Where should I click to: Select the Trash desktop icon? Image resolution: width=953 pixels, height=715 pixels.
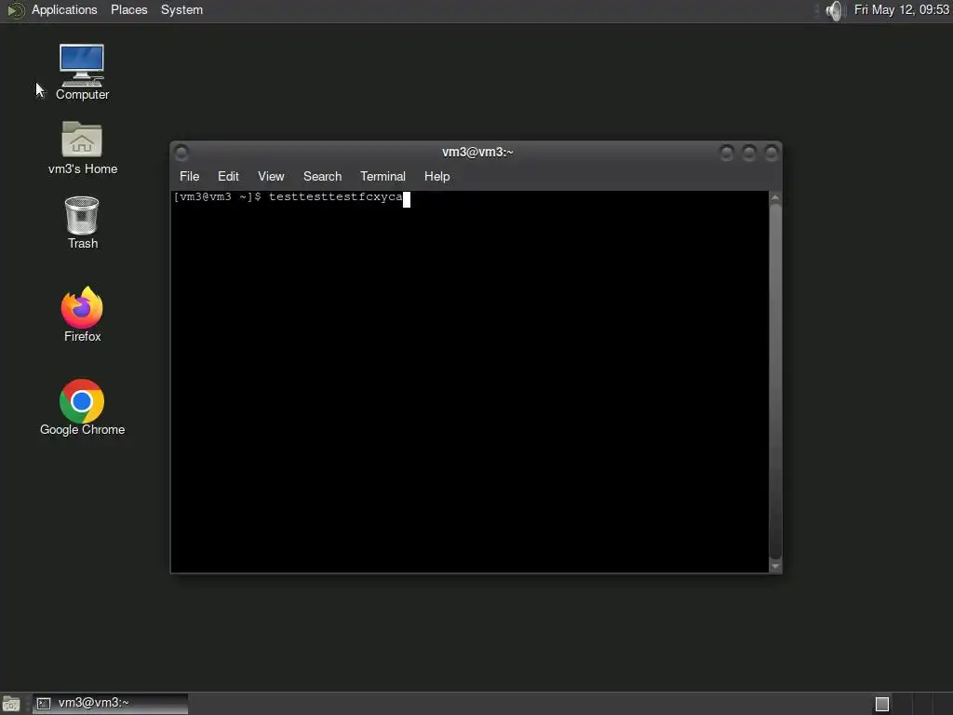82,223
